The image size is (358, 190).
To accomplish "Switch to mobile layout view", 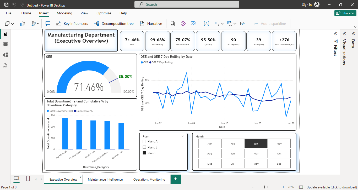I will pyautogui.click(x=28, y=179).
